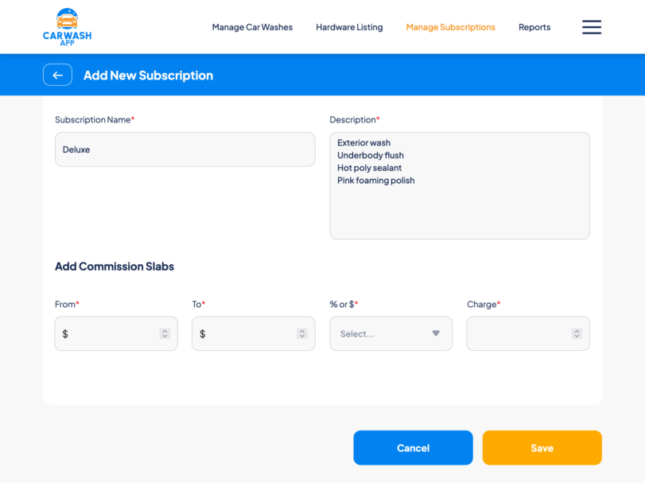Select Manage Subscriptions nav item
The image size is (645, 483).
tap(450, 27)
